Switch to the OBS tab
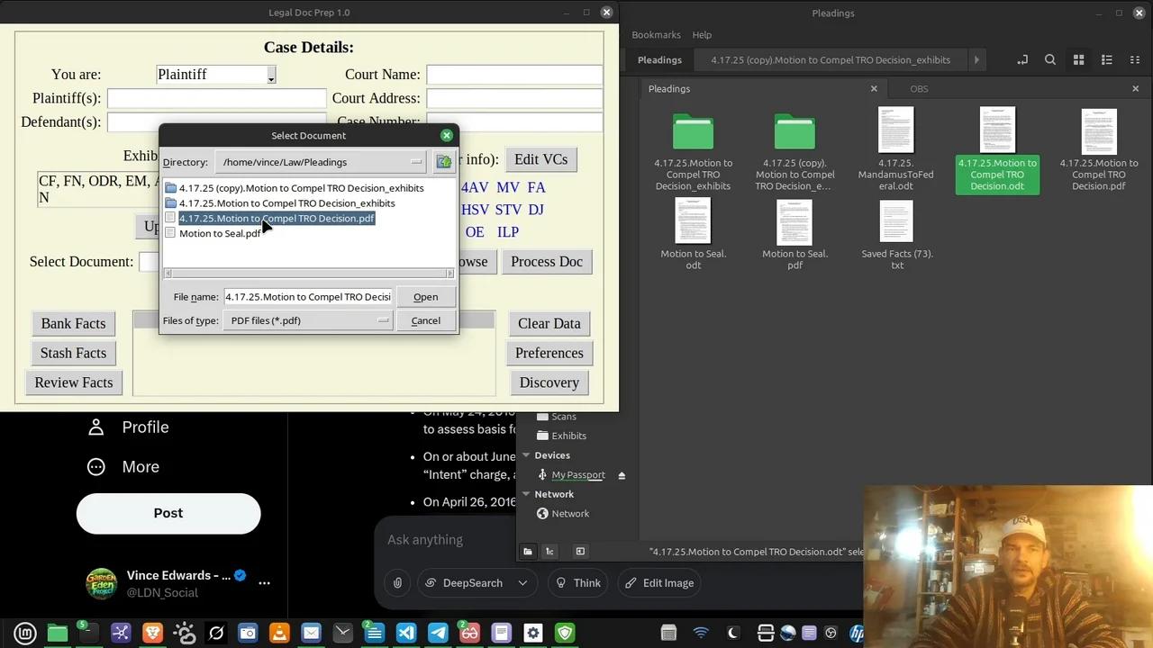 tap(919, 88)
